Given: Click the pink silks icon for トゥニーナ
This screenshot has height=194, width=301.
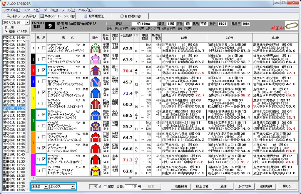Looking at the screenshot, I should coord(96,59).
